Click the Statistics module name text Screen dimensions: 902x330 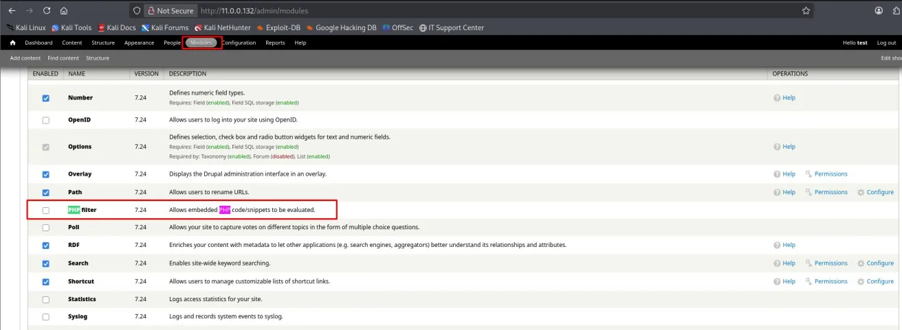tap(82, 299)
